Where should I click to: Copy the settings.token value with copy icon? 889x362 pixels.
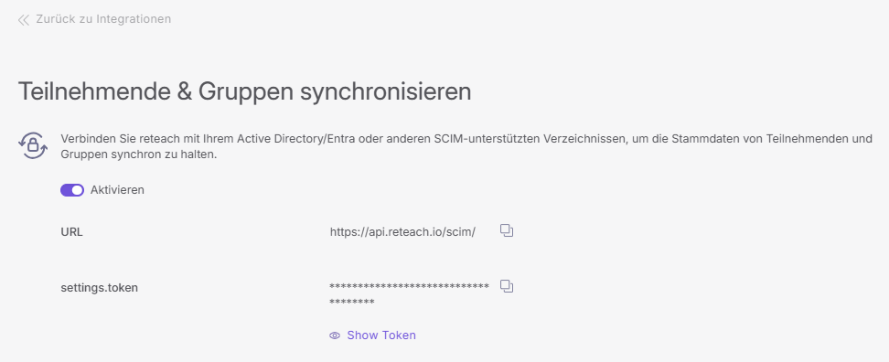pos(507,286)
